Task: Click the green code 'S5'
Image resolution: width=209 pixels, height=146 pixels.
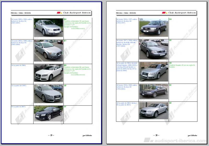Action: (x=65, y=107)
